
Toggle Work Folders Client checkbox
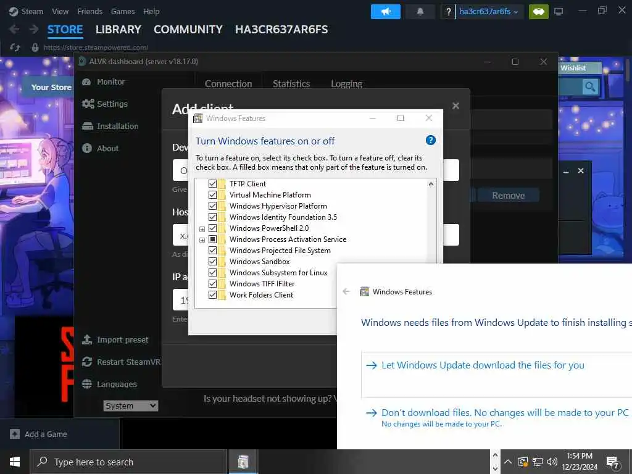tap(212, 294)
